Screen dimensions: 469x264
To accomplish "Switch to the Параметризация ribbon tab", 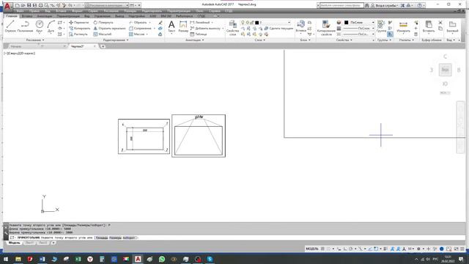I will tap(68, 16).
